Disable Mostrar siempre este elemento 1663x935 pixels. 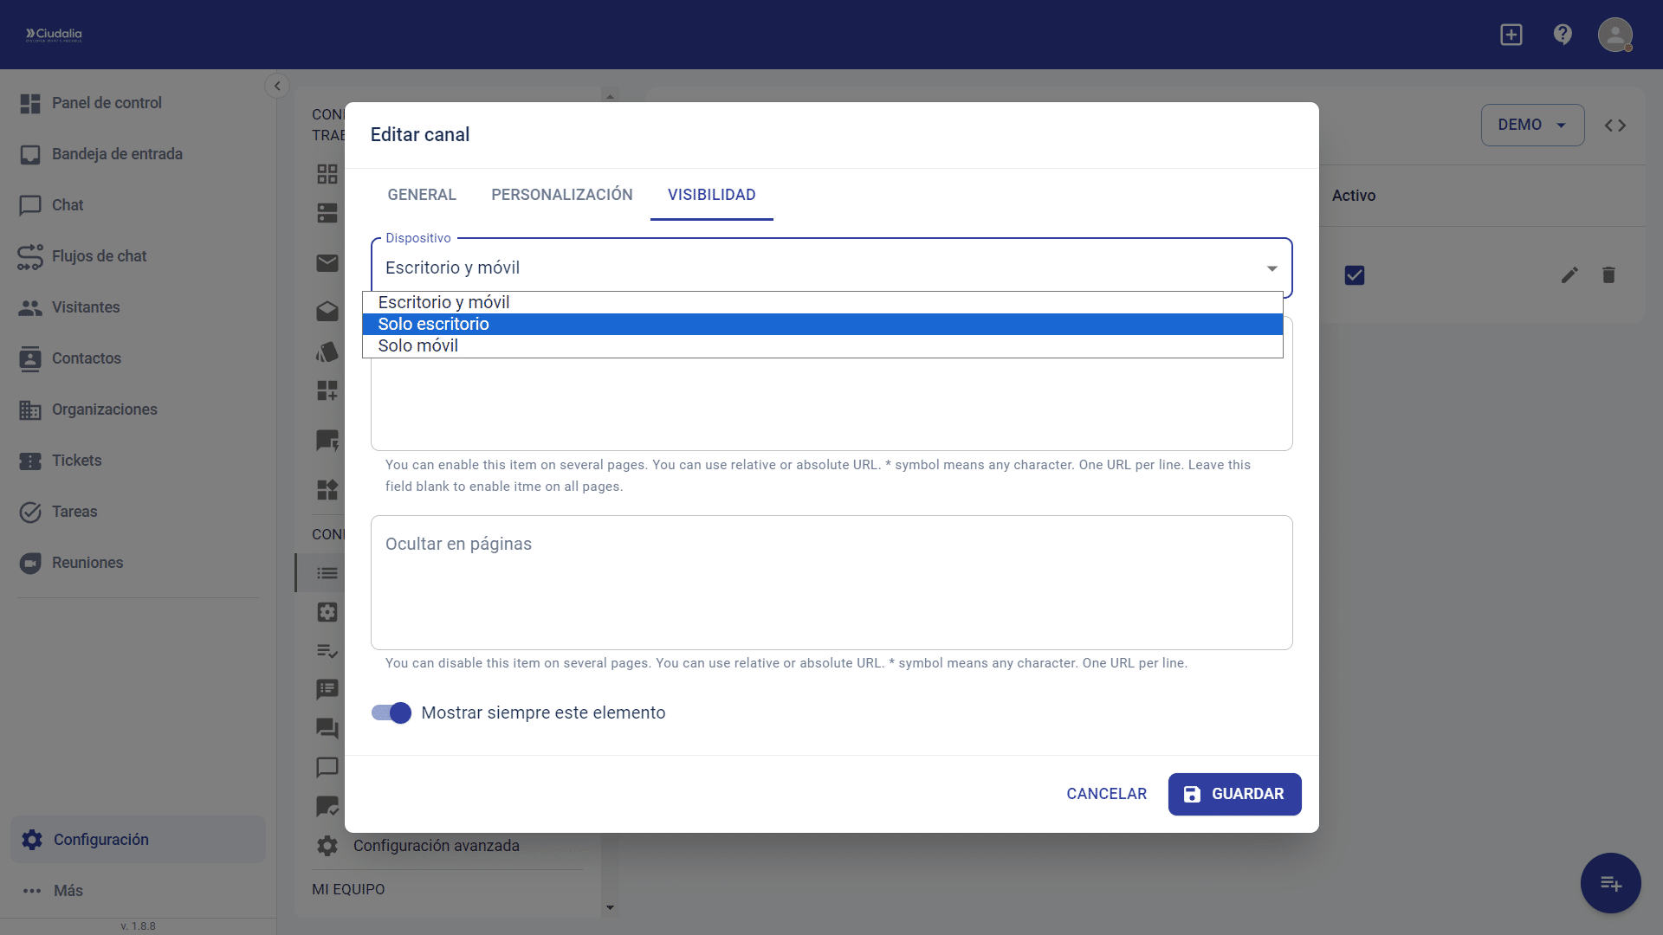coord(391,713)
